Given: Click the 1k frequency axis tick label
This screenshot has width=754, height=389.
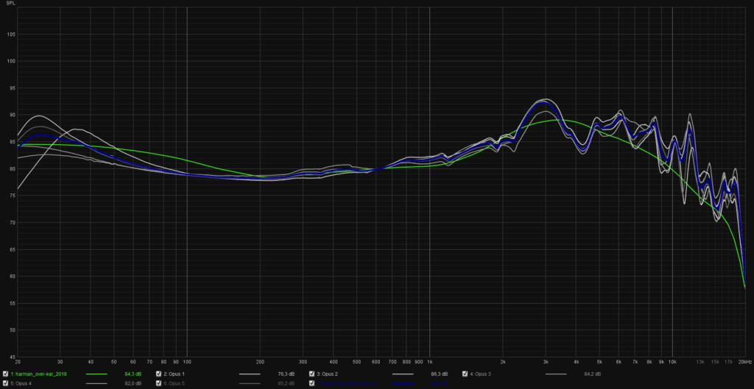Looking at the screenshot, I should 429,360.
